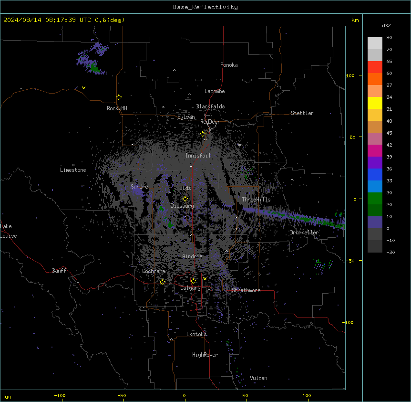Pick the slate swatch between 10 and 0 dBZ
Viewport: 411px width, 402px height.
375,222
